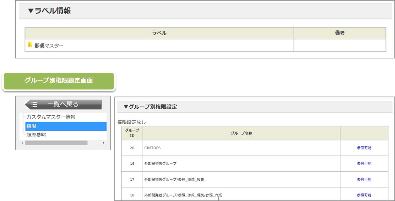The width and height of the screenshot is (395, 201).
Task: Click the グループID column header
Action: point(132,133)
